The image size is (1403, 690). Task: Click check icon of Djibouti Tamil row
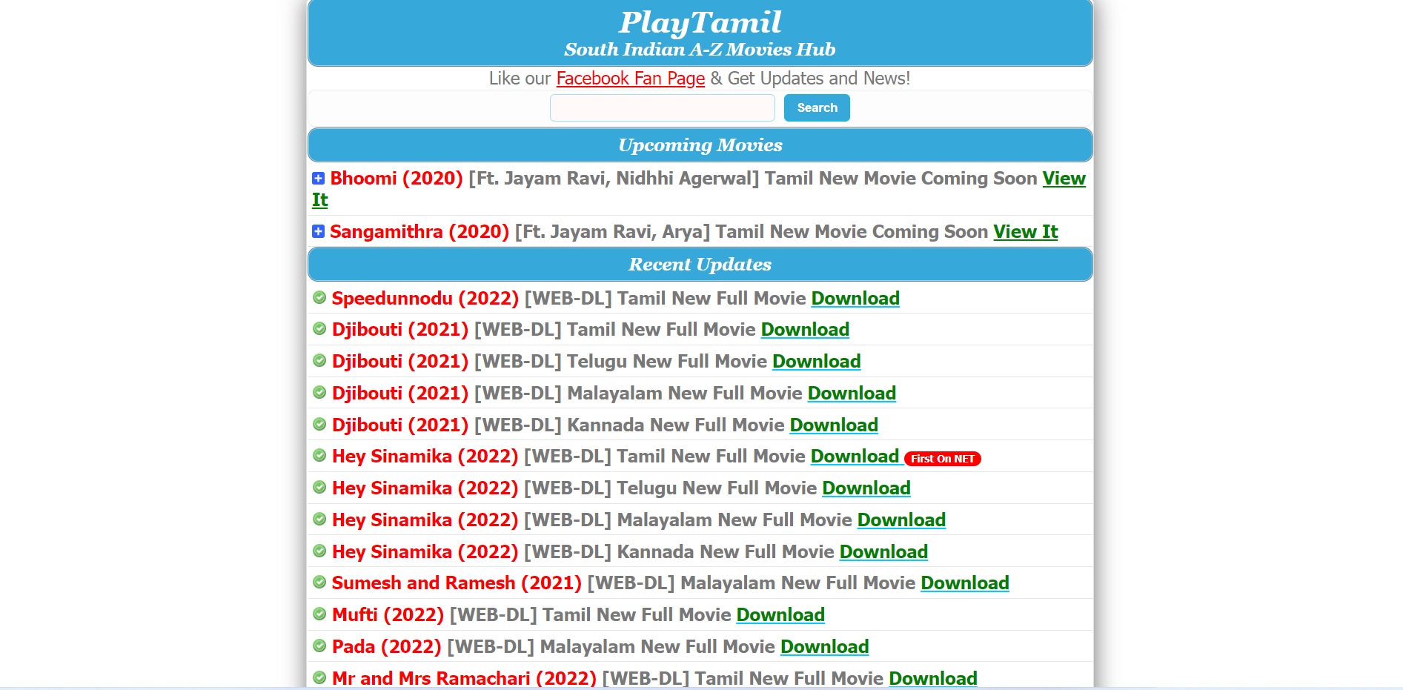(319, 328)
